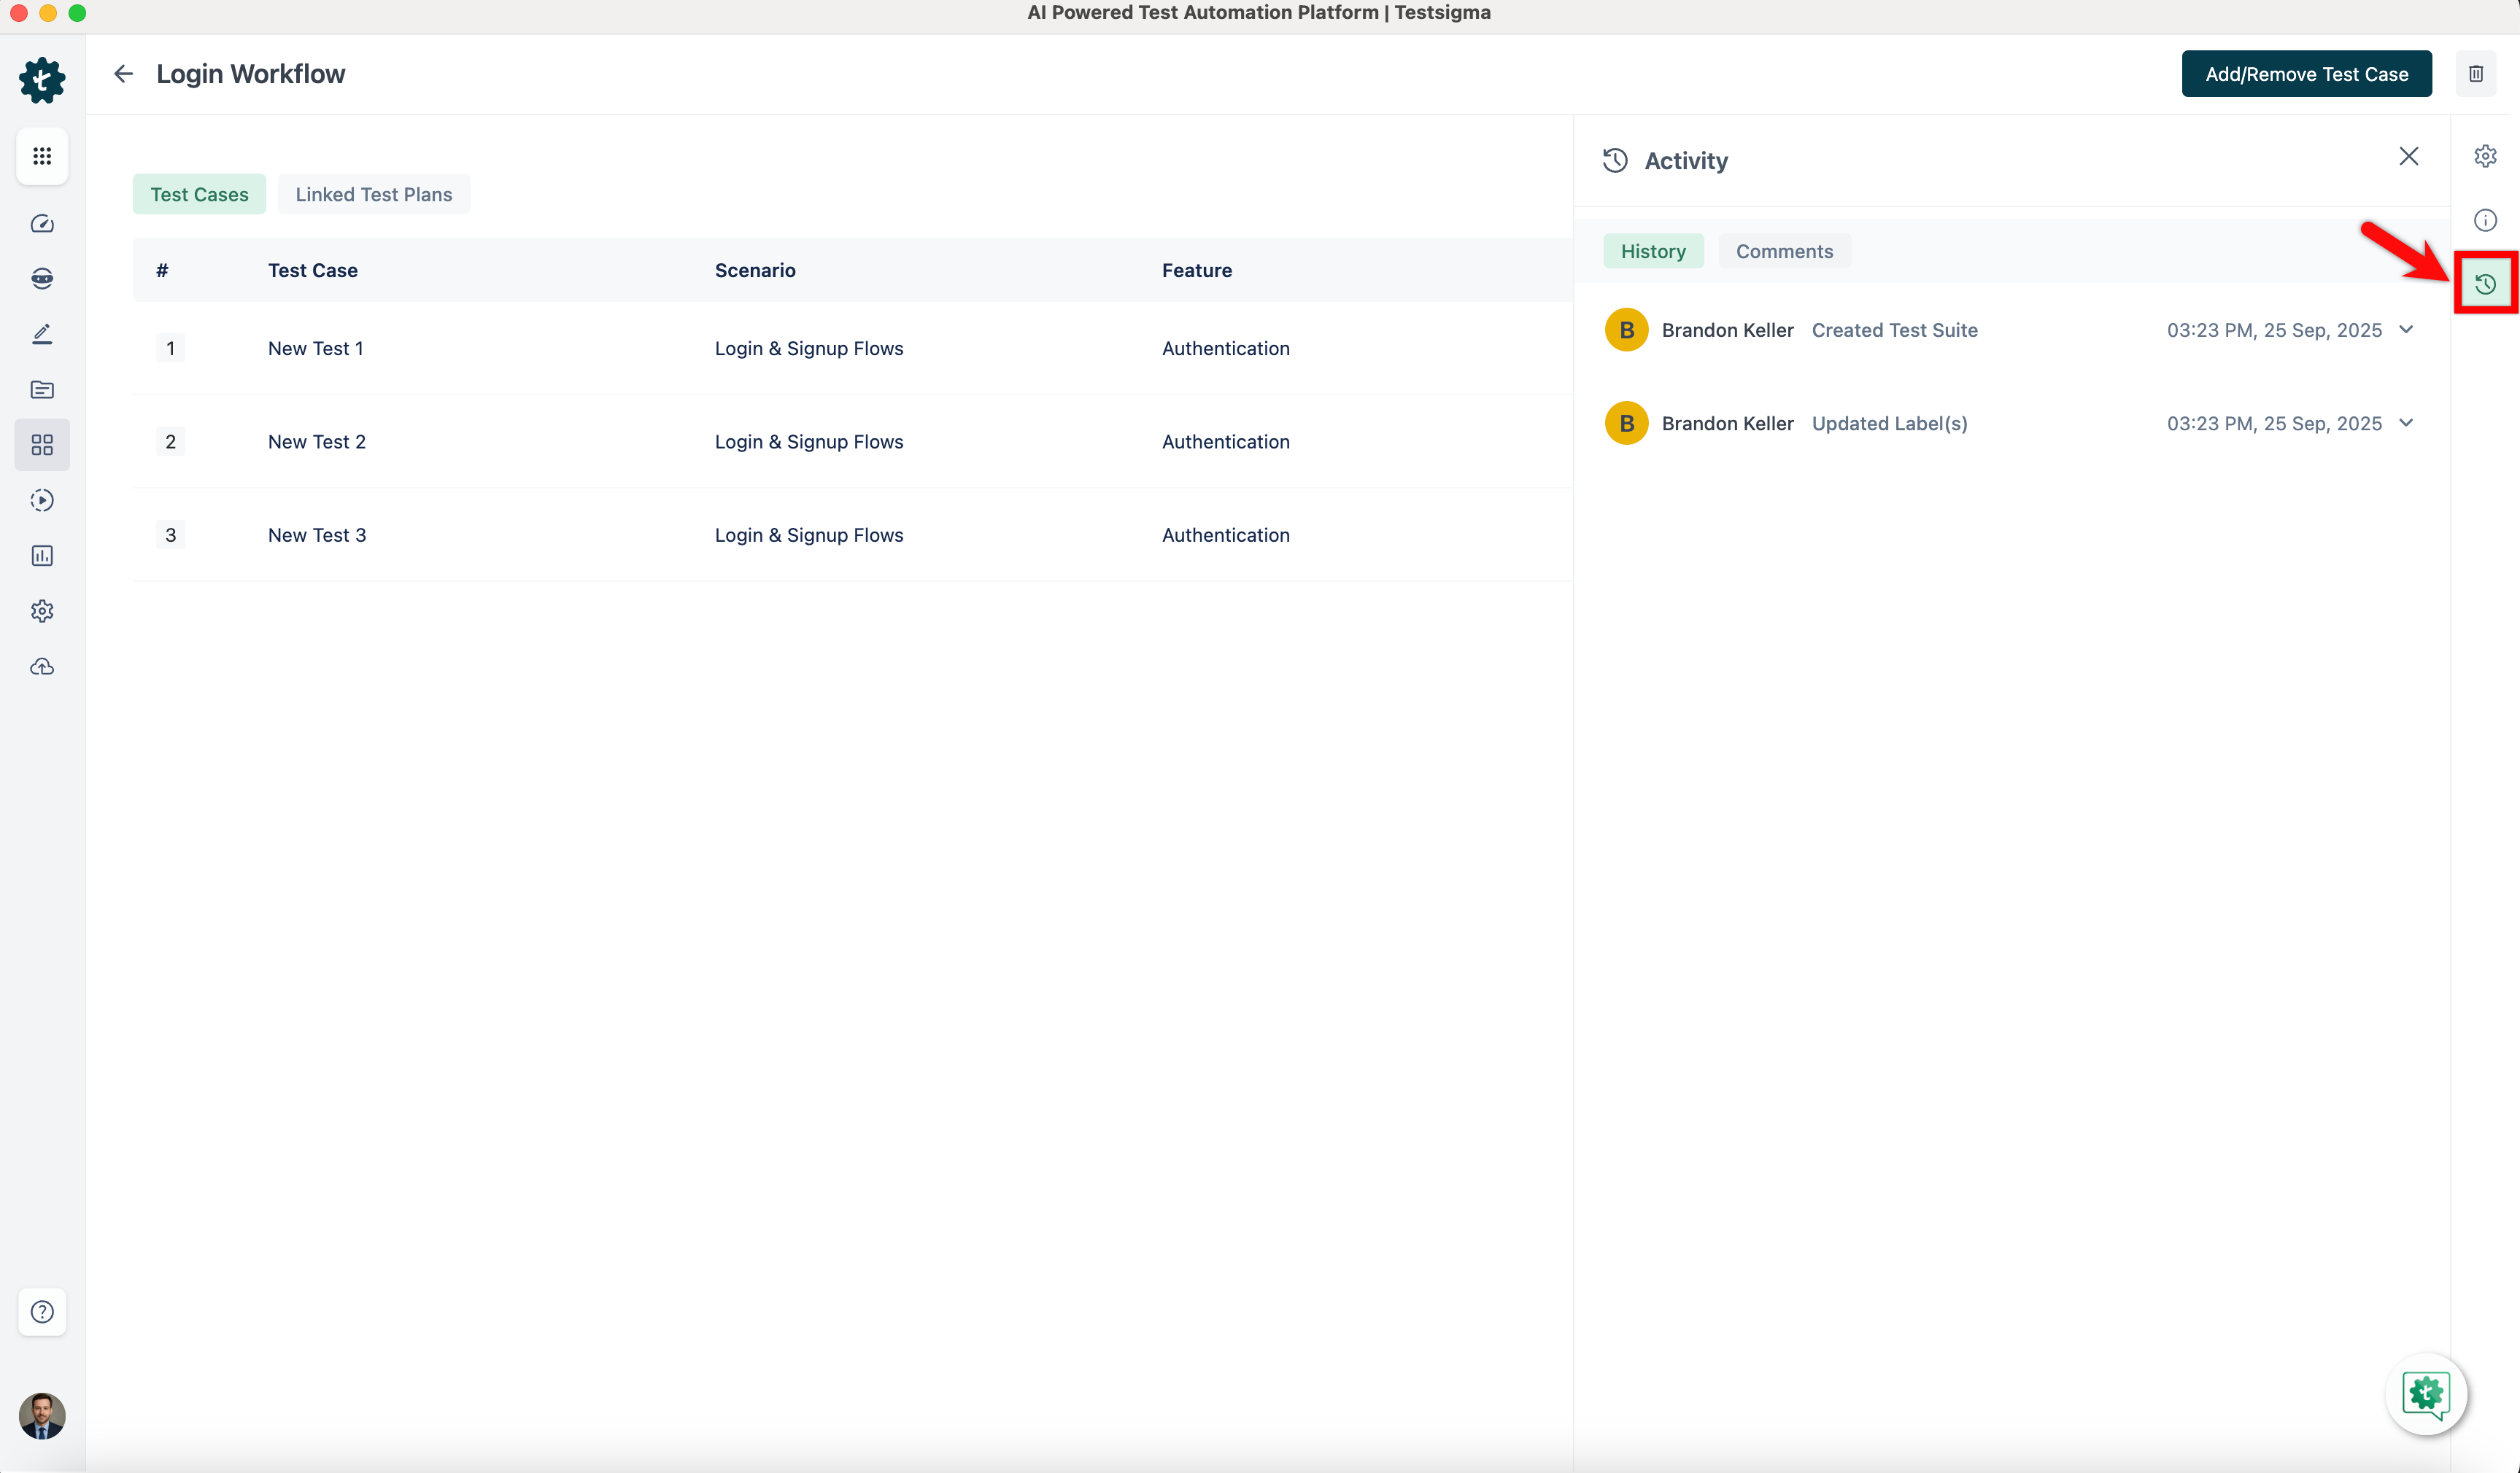Close the Activity panel

(x=2408, y=157)
